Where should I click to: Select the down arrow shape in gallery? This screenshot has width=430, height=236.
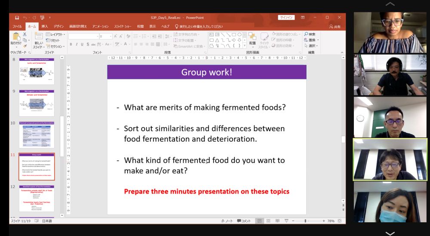tap(240, 40)
